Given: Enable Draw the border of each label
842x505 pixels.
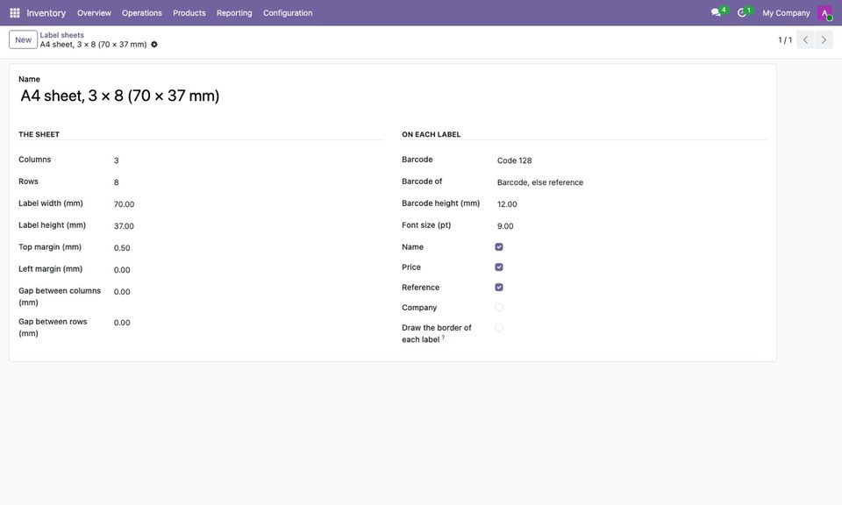Looking at the screenshot, I should pos(499,328).
